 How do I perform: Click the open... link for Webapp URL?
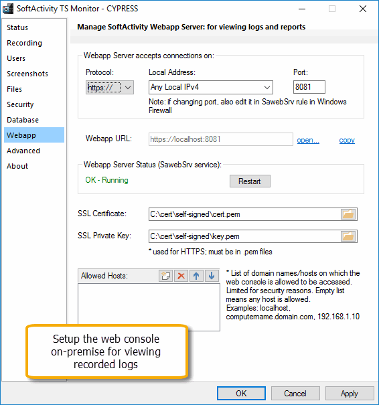pyautogui.click(x=308, y=140)
